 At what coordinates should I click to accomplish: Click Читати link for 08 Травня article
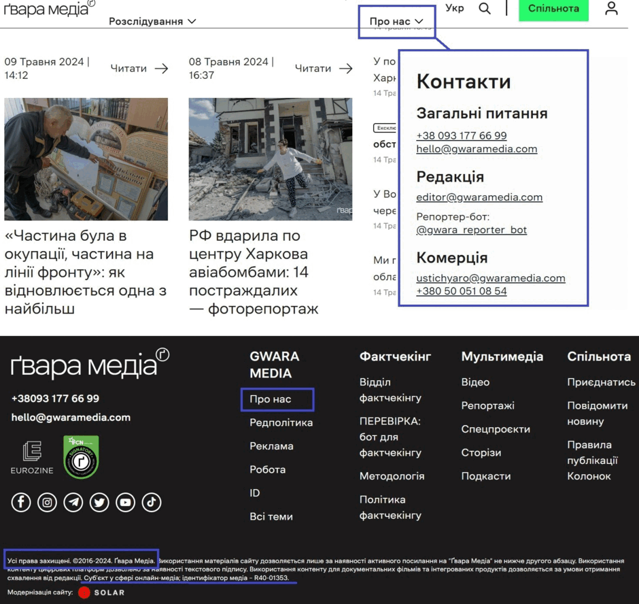313,68
